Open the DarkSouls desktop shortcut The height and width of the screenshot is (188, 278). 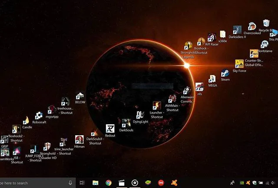(x=126, y=123)
